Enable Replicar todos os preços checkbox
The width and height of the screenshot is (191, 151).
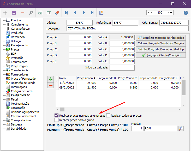click(108, 115)
